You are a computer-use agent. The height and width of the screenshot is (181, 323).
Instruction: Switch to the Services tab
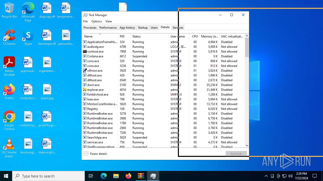pos(178,28)
